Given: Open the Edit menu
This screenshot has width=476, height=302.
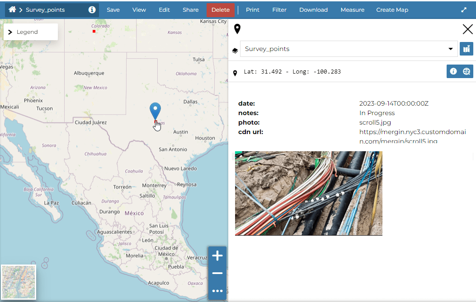Looking at the screenshot, I should 164,10.
